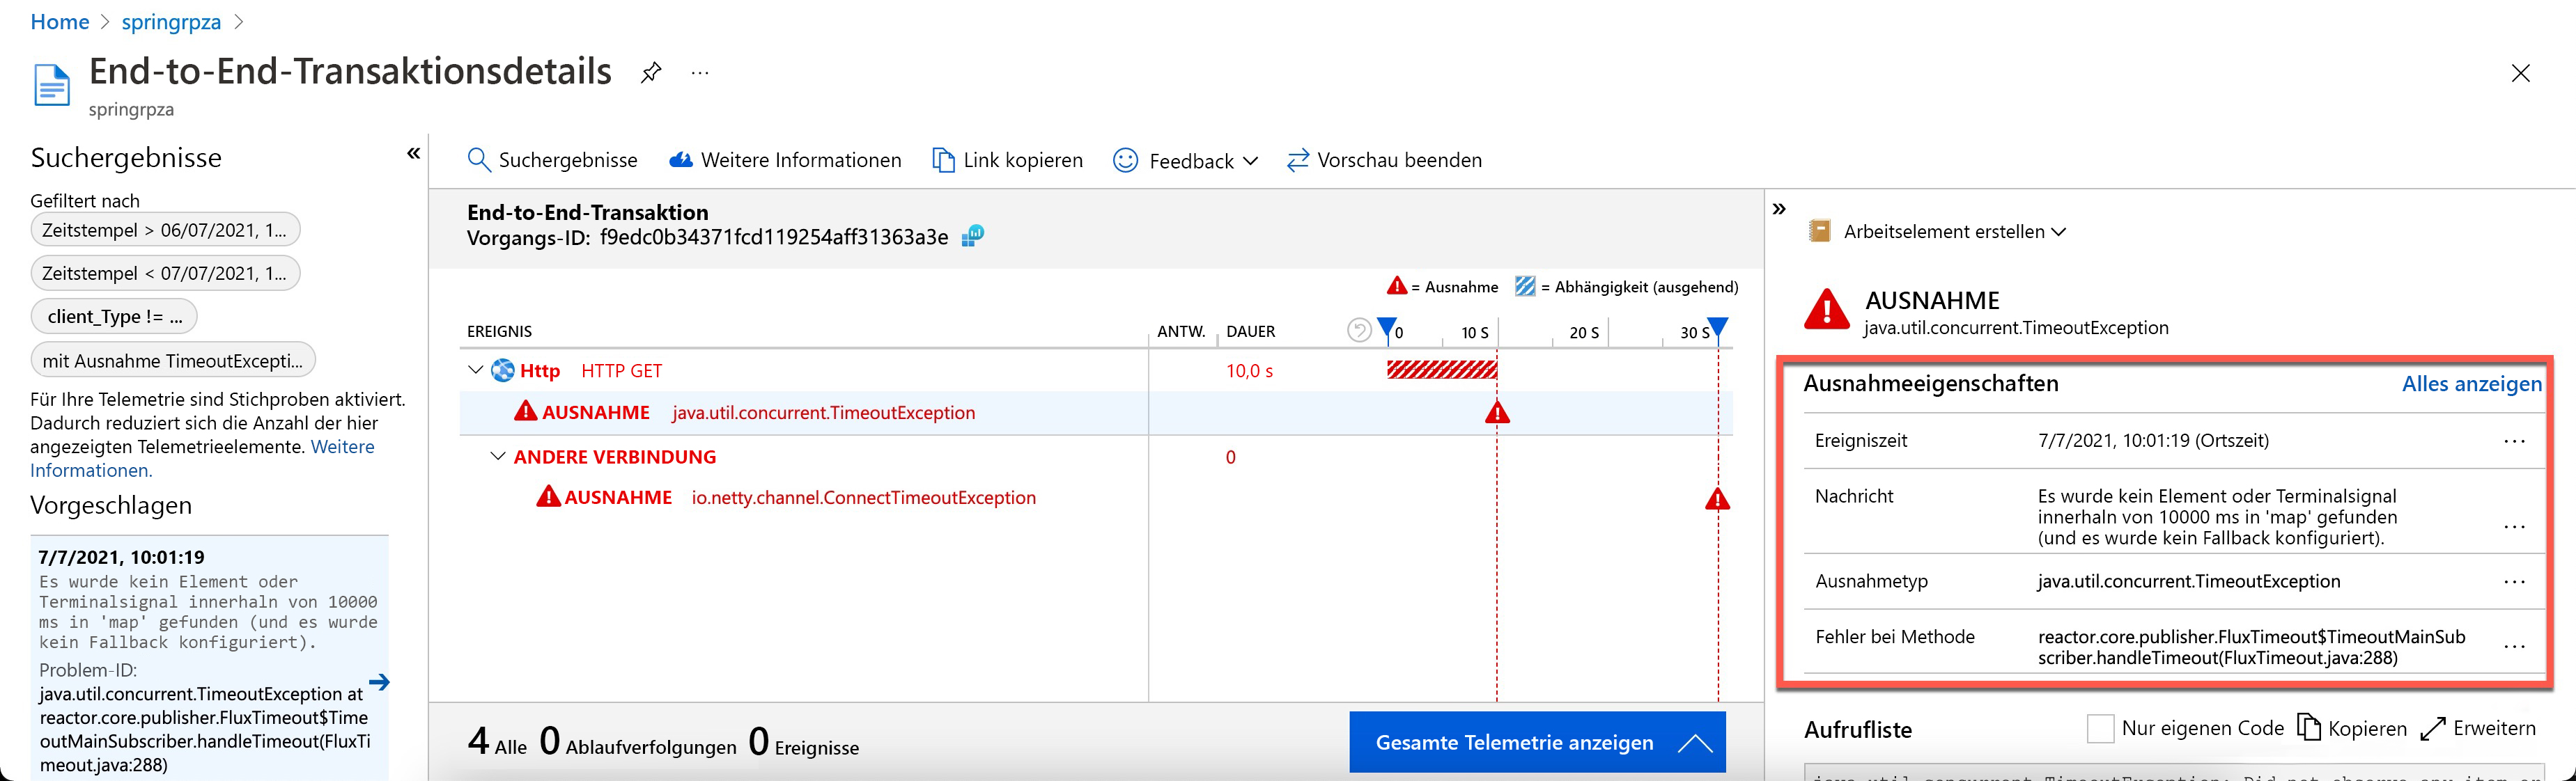This screenshot has width=2576, height=781.
Task: Collapse the ANDERE VERBINDUNG tree node
Action: [x=497, y=457]
